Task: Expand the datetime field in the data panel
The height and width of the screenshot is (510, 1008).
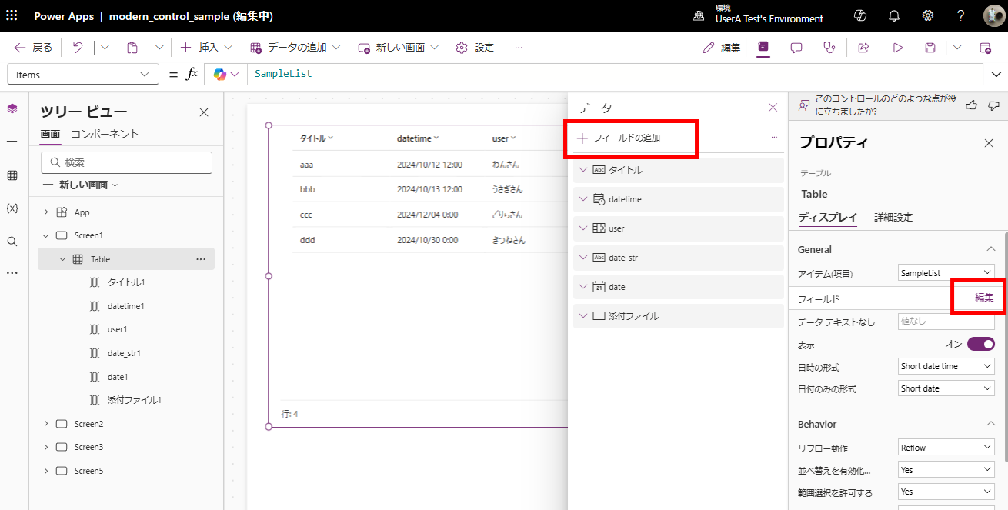Action: click(x=583, y=198)
